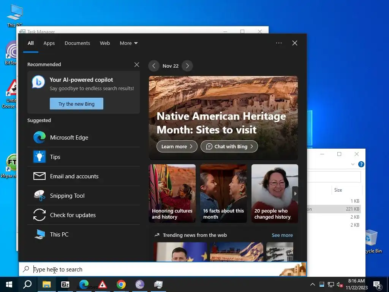Open Email and accounts settings
The image size is (389, 292).
click(84, 176)
